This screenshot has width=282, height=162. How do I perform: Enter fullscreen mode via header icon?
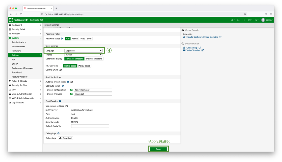coord(244,20)
